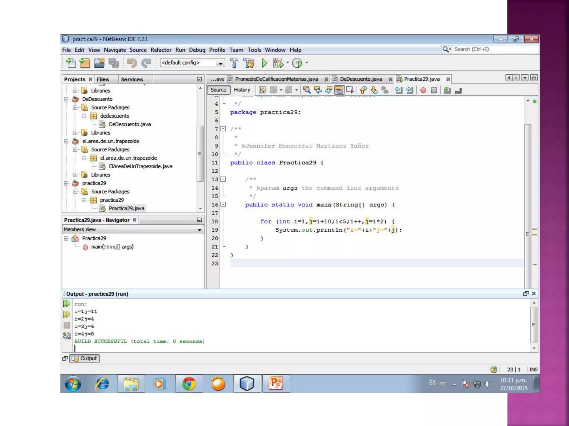The width and height of the screenshot is (569, 426).
Task: Click the Build Project hammer icon
Action: point(234,63)
